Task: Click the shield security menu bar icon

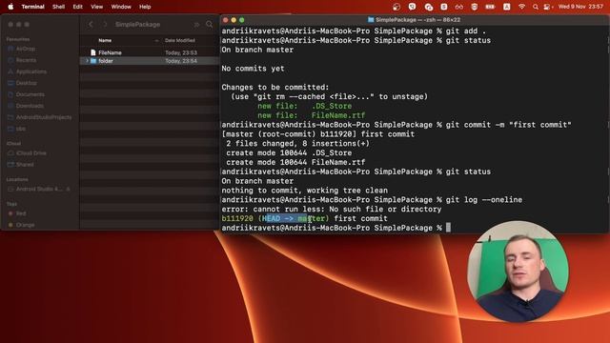Action: coord(475,7)
